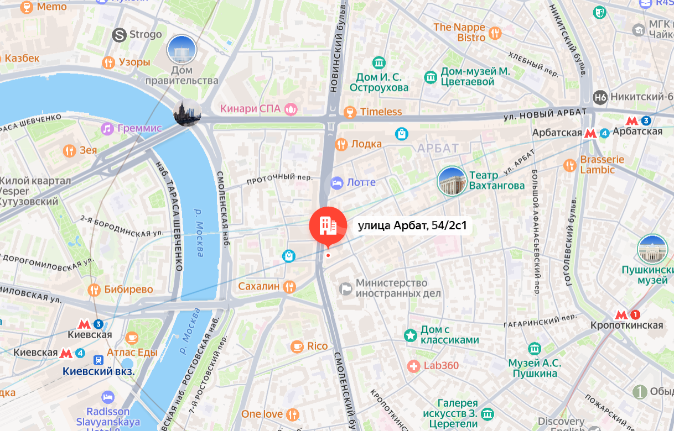Click the Киевский вкз. train station icon
674x431 pixels.
tap(99, 360)
